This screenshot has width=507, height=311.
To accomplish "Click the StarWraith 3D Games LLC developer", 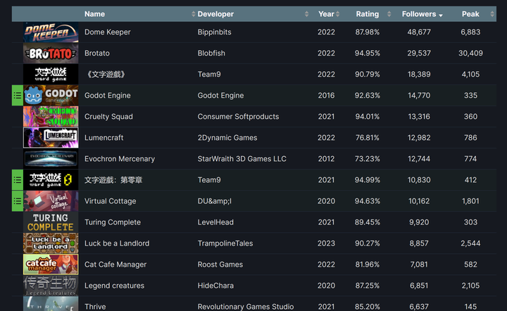I will tap(242, 159).
